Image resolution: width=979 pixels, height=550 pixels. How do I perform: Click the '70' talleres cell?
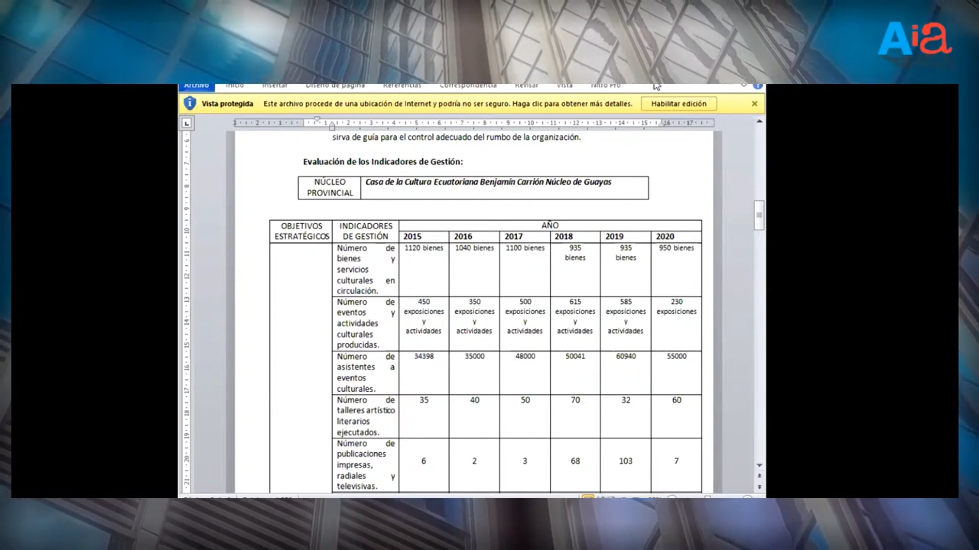(575, 416)
